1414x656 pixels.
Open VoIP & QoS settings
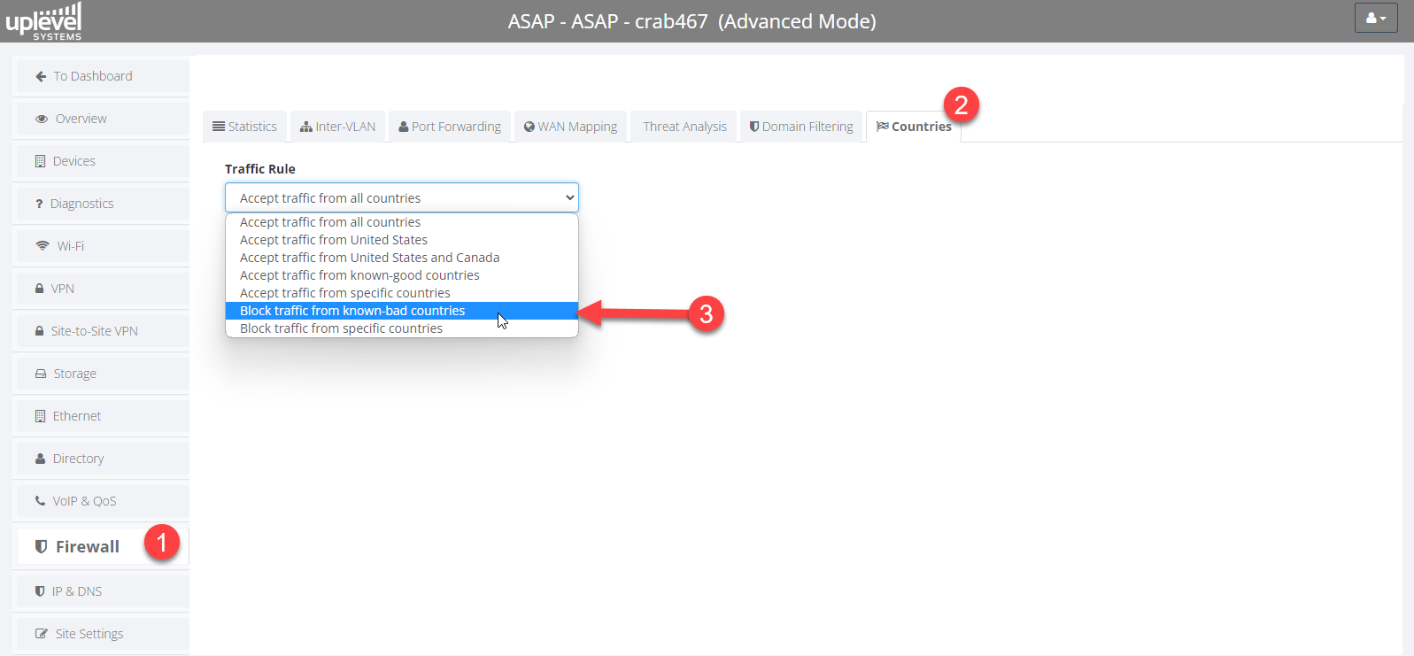103,501
